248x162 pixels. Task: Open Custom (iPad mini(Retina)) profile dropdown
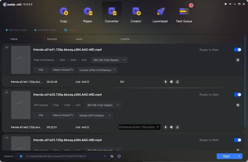click(x=97, y=70)
